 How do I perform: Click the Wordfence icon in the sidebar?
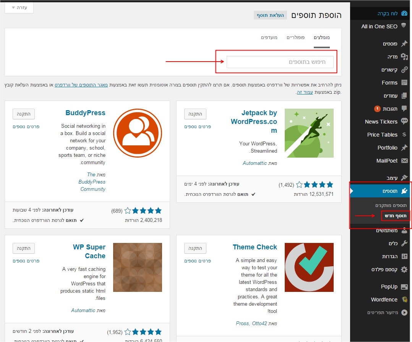point(404,300)
